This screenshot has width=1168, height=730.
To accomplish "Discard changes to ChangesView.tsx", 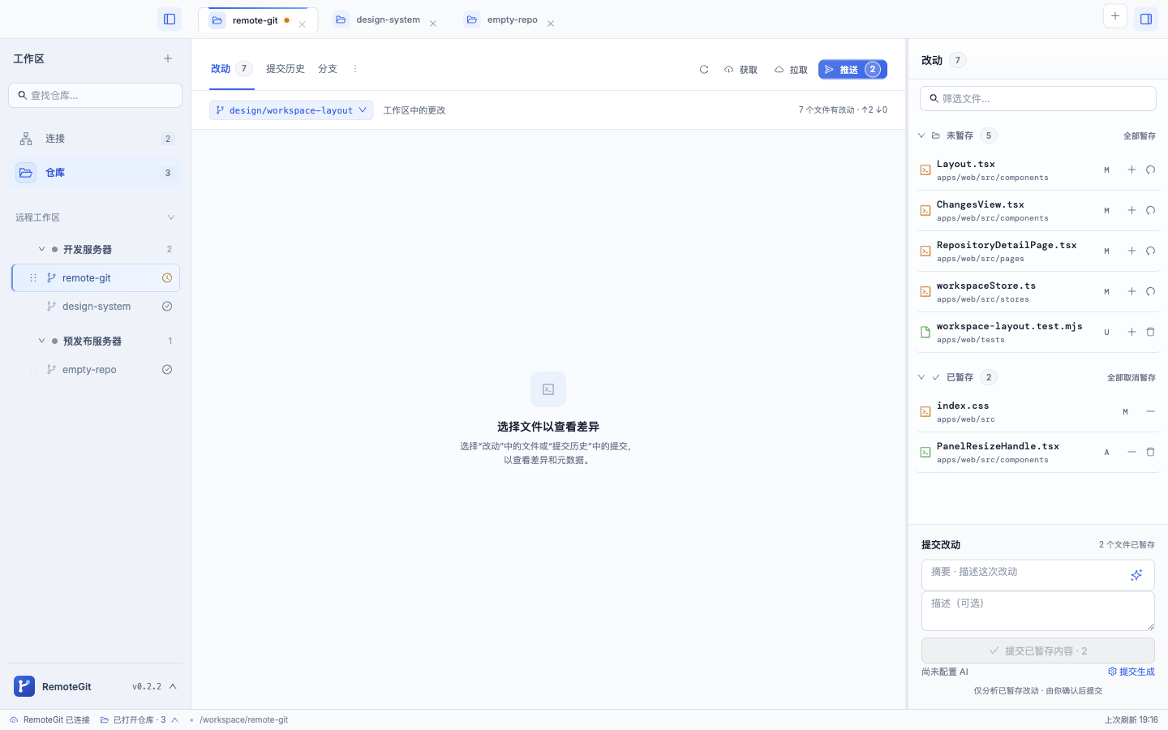I will coord(1150,210).
